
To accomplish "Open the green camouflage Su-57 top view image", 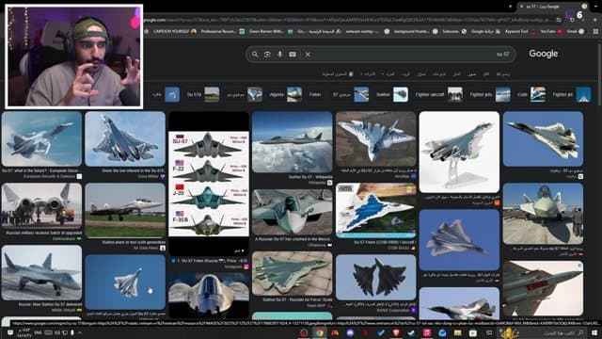I will coord(293,273).
